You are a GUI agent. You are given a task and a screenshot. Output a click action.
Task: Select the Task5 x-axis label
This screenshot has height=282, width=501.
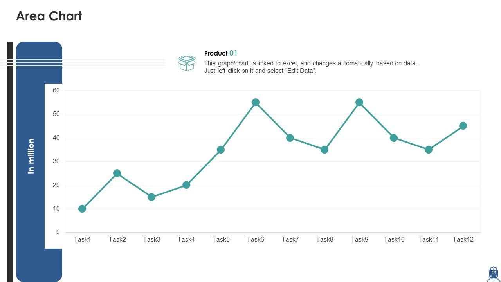[x=221, y=239]
